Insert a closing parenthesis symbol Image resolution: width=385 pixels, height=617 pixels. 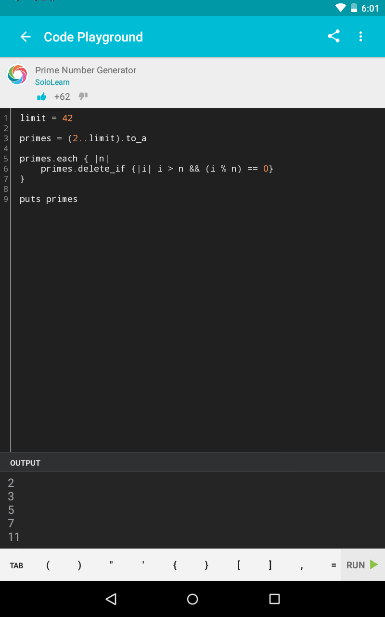(x=79, y=565)
